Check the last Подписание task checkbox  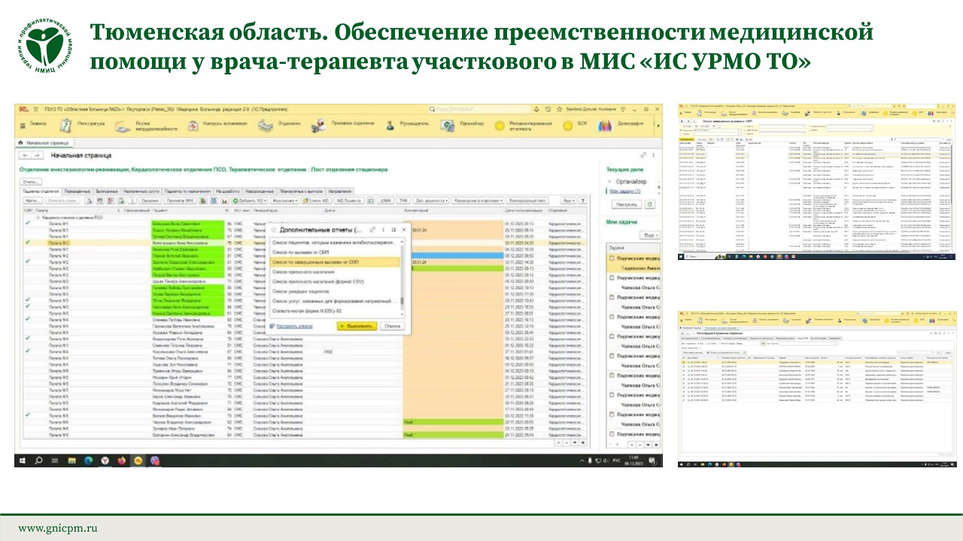click(x=612, y=434)
